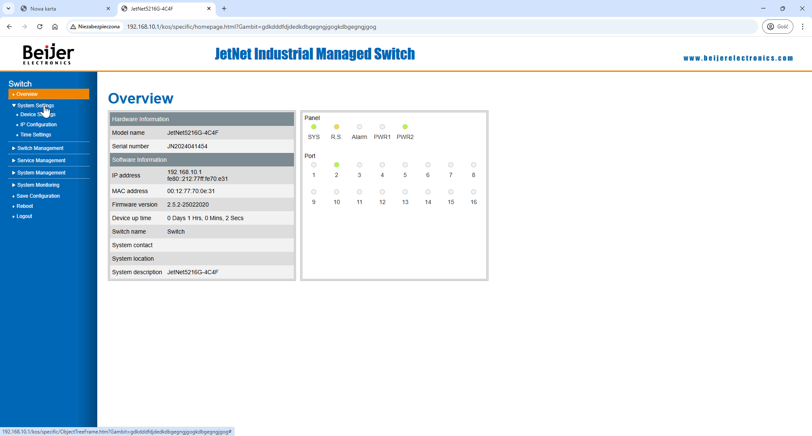
Task: Click the port 8 status LED
Action: pyautogui.click(x=474, y=165)
